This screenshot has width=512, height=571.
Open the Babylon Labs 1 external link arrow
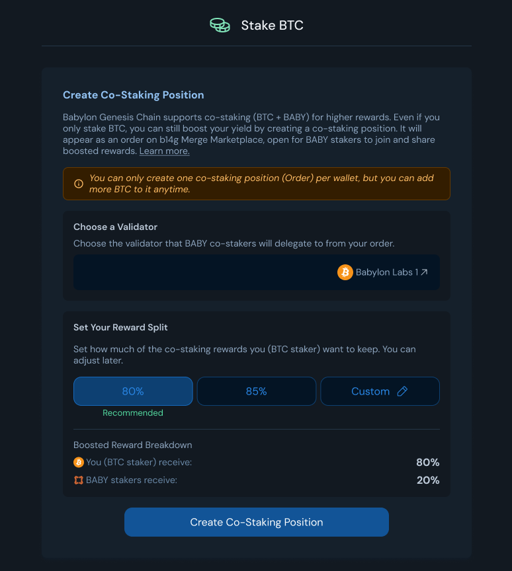pos(424,272)
